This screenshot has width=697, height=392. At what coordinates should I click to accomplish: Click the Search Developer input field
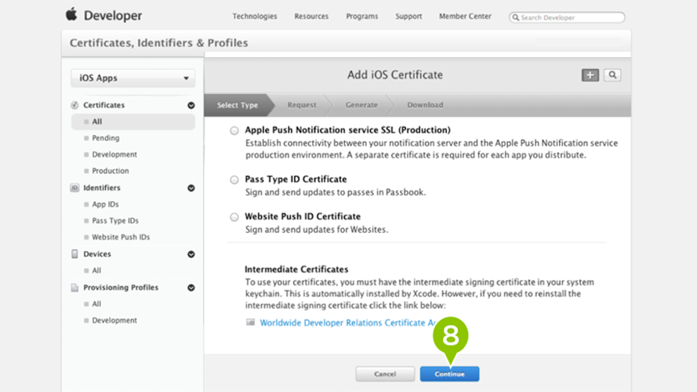click(x=567, y=17)
